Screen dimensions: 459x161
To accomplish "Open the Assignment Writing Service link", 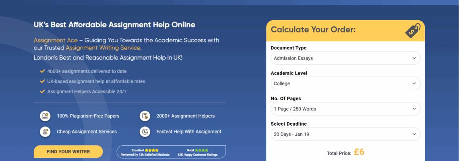I will [x=103, y=48].
